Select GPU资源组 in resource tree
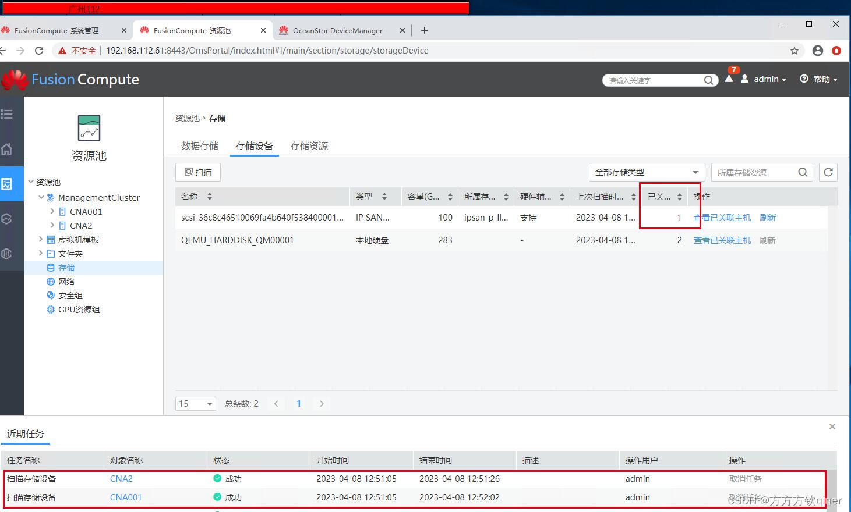This screenshot has width=851, height=512. pos(79,310)
